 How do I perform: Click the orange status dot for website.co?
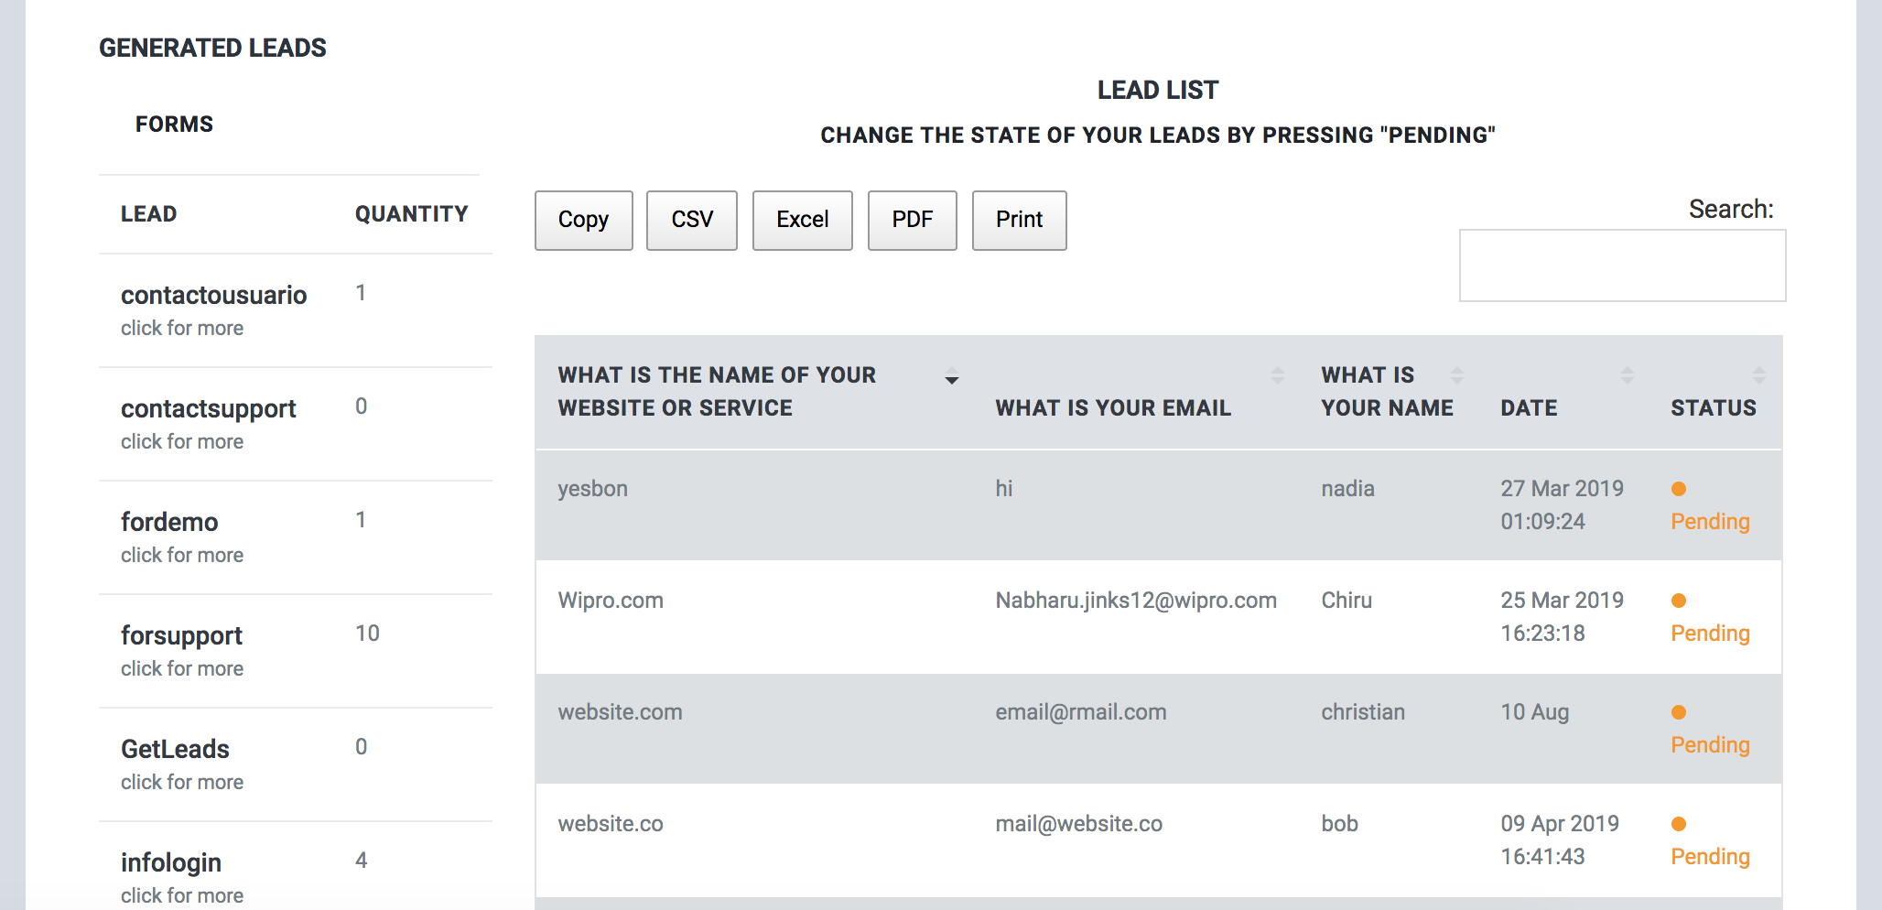point(1679,824)
